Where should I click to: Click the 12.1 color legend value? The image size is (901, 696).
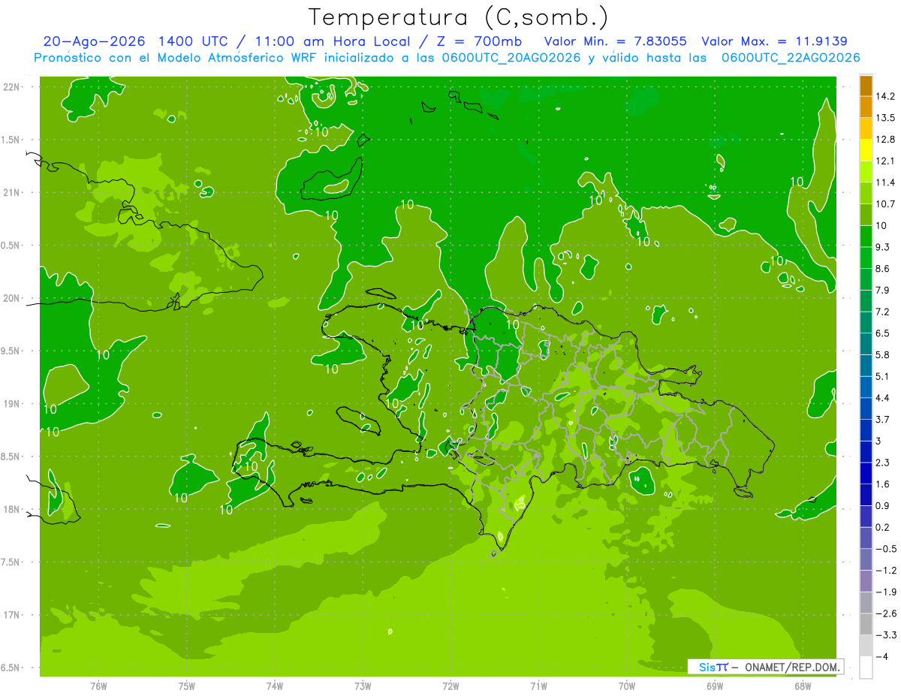click(885, 161)
